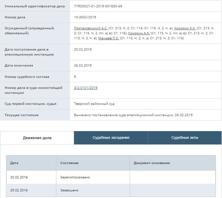Select the Завершено status cell
Image resolution: width=222 pixels, height=198 pixels.
point(69,190)
